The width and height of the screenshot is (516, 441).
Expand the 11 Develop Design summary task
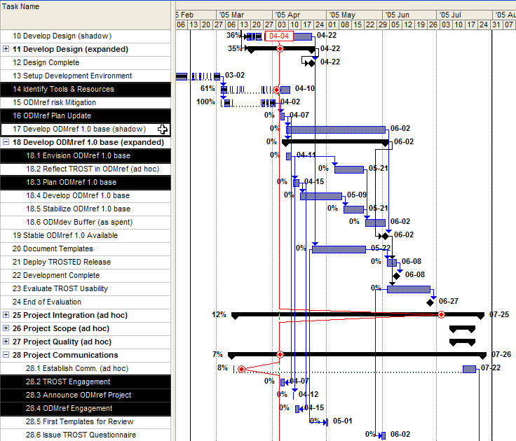click(6, 49)
